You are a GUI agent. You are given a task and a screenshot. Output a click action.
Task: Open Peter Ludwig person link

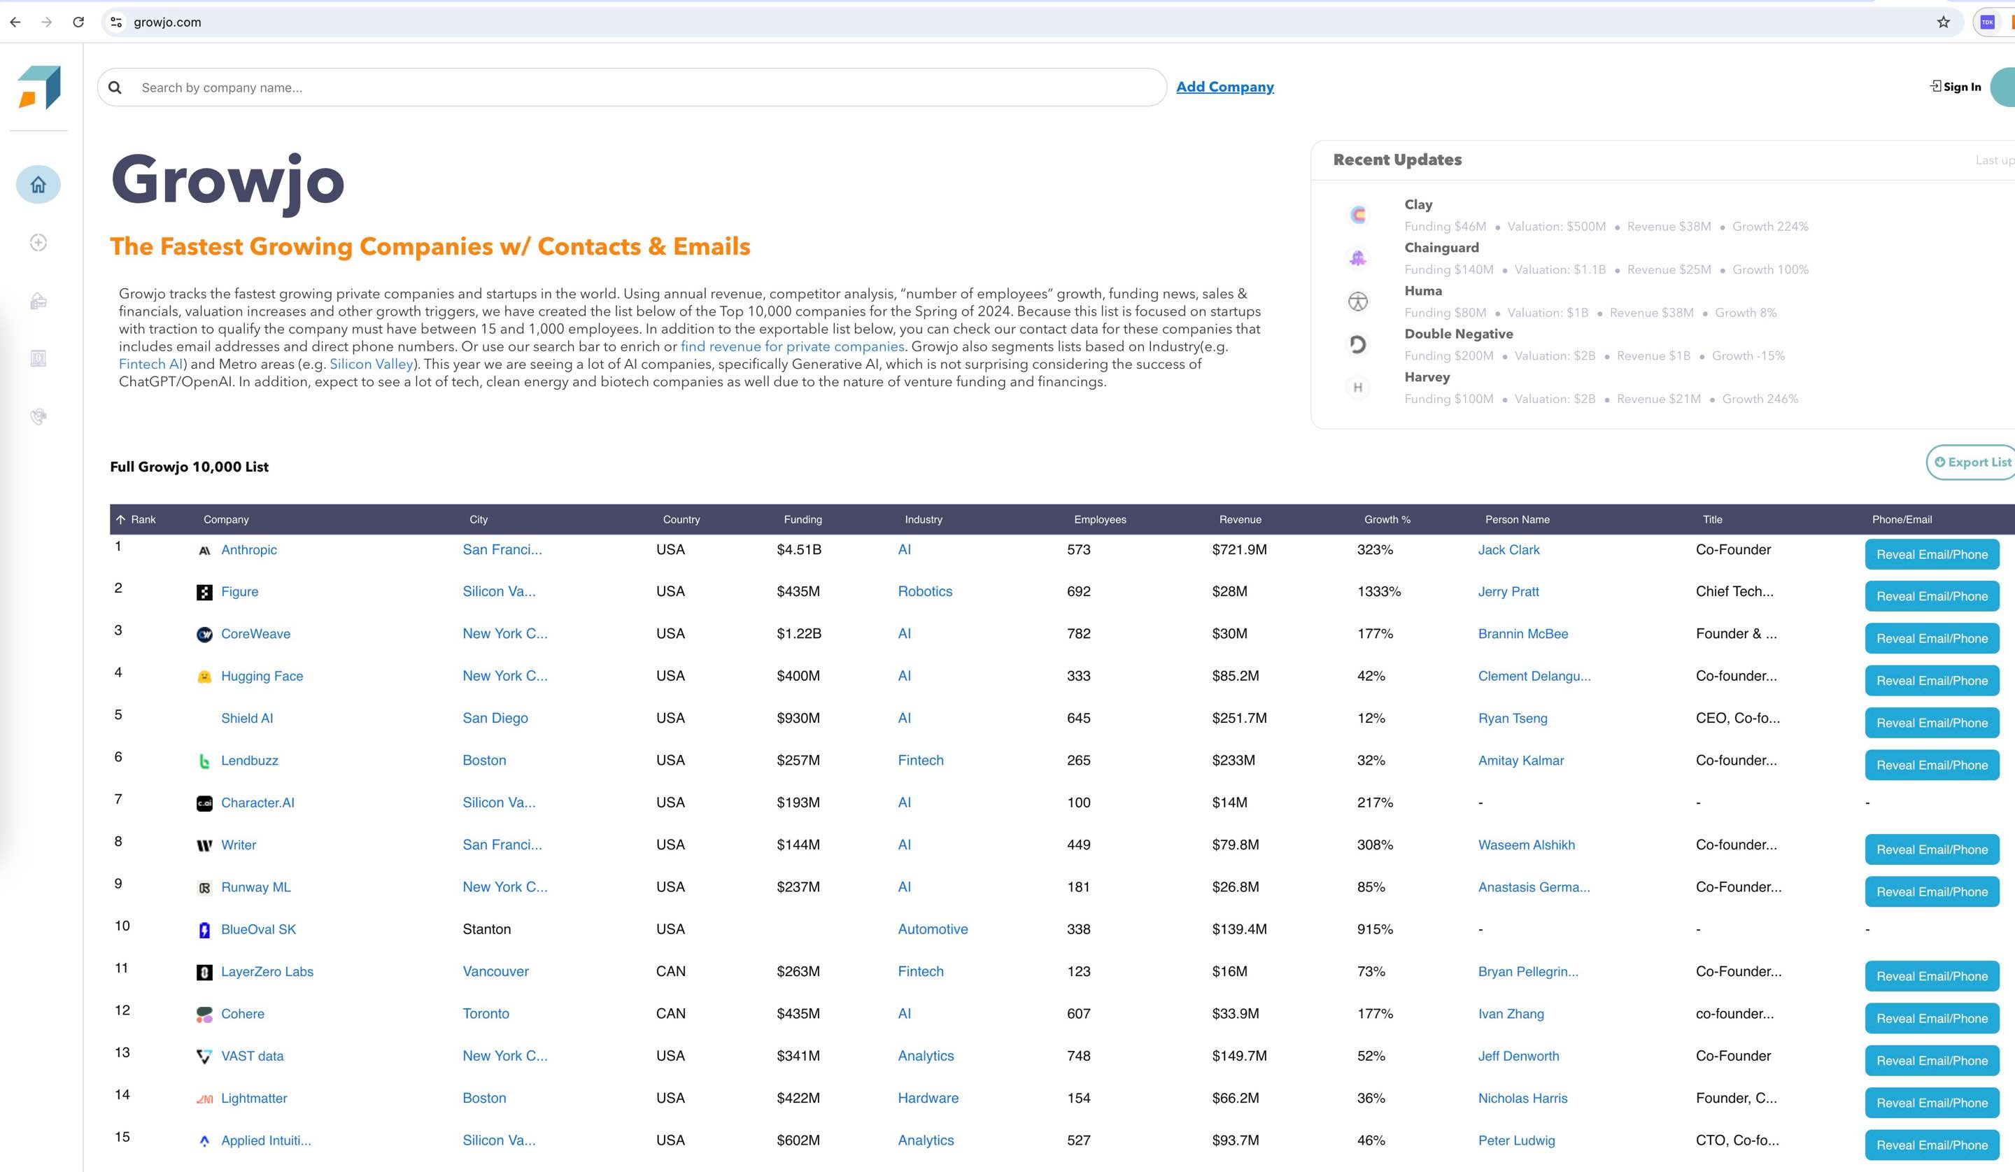[1516, 1141]
